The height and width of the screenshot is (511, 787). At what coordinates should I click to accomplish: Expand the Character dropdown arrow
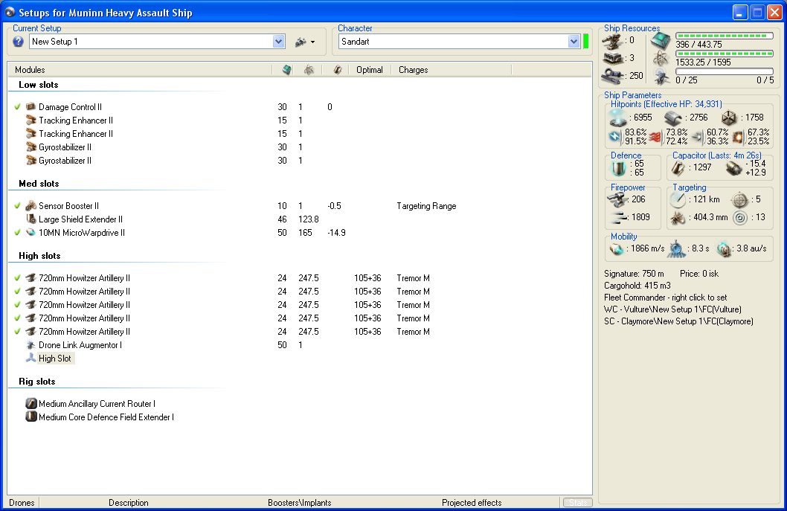[574, 42]
